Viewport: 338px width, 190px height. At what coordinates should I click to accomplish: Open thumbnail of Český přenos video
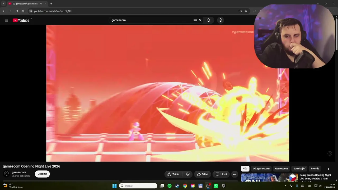270,177
